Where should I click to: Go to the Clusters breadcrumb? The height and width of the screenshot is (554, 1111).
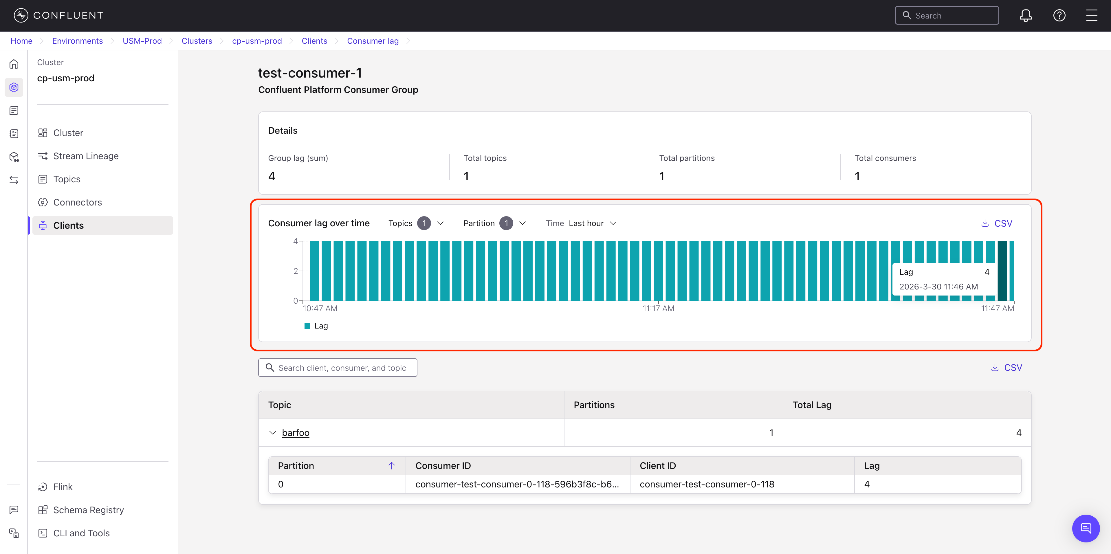197,41
